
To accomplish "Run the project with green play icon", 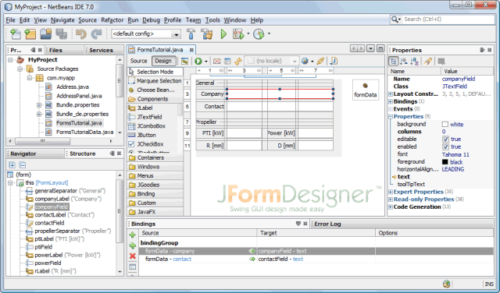I will pyautogui.click(x=223, y=34).
